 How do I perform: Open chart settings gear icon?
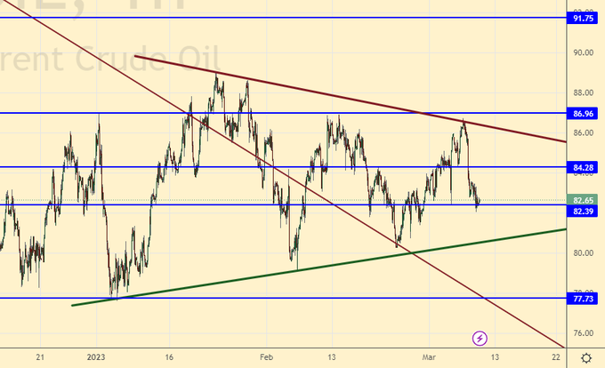[586, 357]
